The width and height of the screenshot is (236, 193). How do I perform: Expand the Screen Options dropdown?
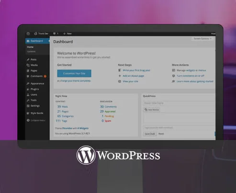202,39
